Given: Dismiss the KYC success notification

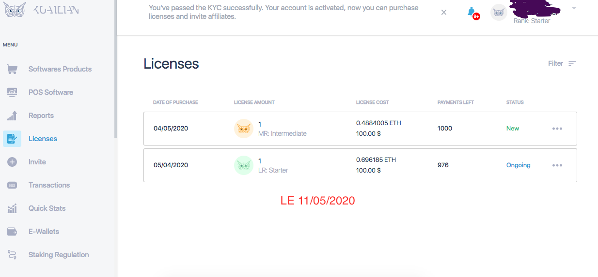Looking at the screenshot, I should tap(444, 13).
